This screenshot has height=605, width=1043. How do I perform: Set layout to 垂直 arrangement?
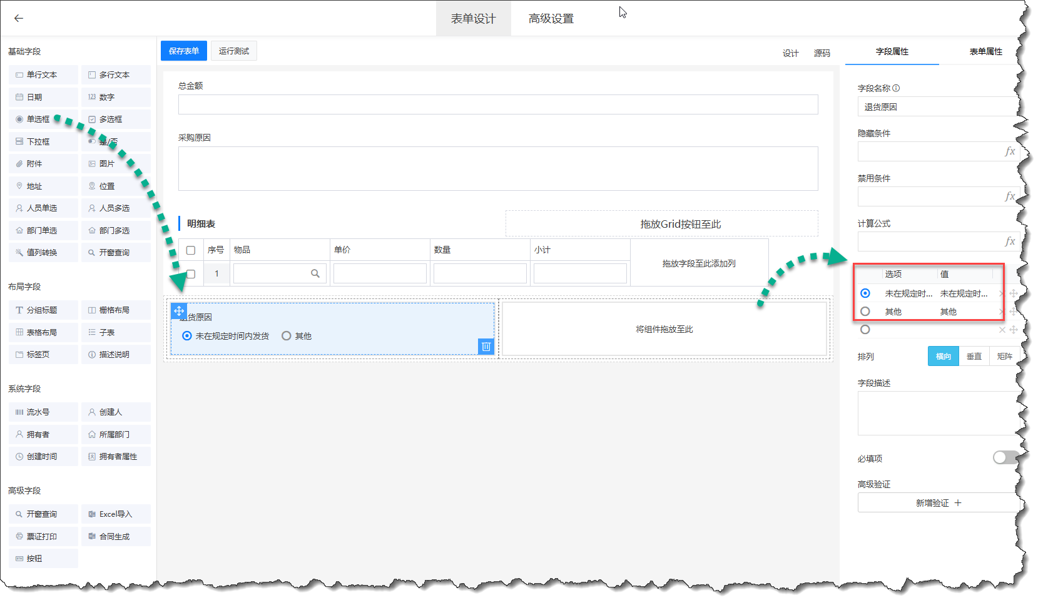pos(974,357)
